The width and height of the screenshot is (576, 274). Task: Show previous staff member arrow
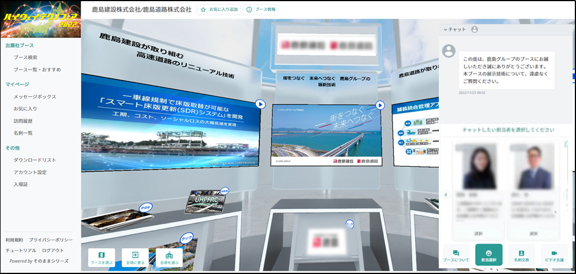[x=447, y=195]
